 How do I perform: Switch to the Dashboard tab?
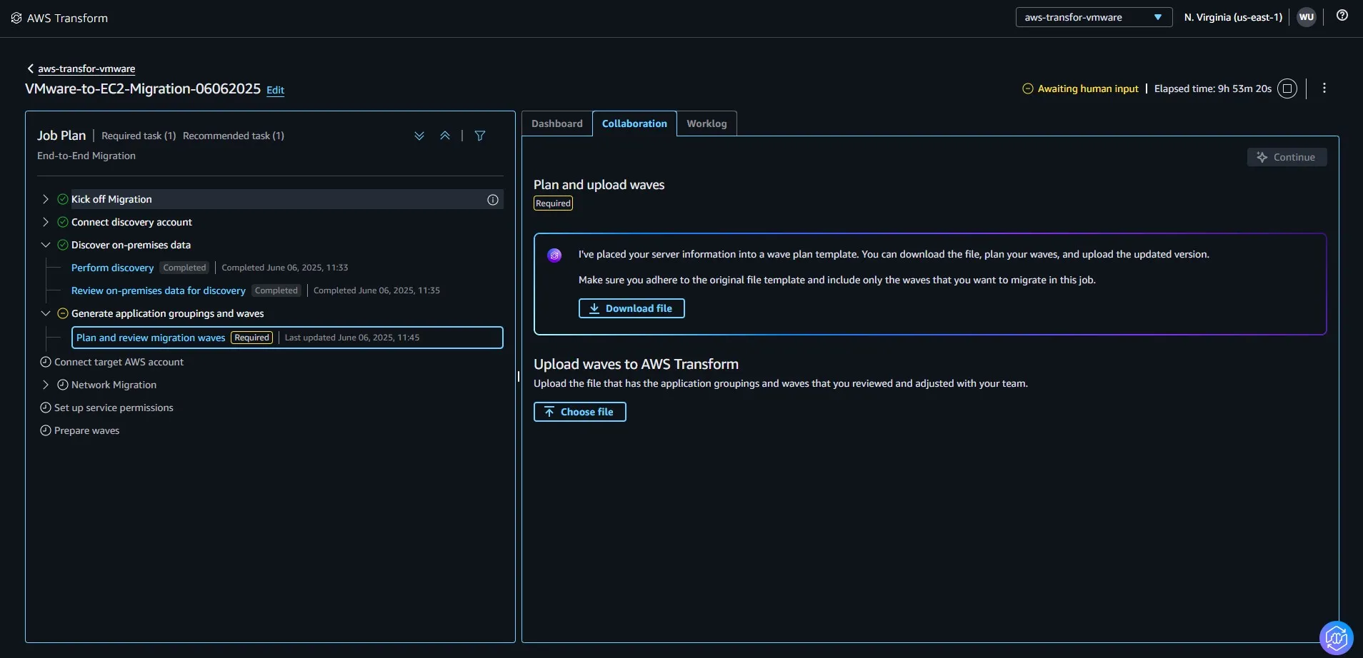[557, 123]
